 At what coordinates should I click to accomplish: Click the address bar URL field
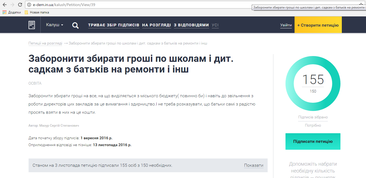pyautogui.click(x=137, y=5)
